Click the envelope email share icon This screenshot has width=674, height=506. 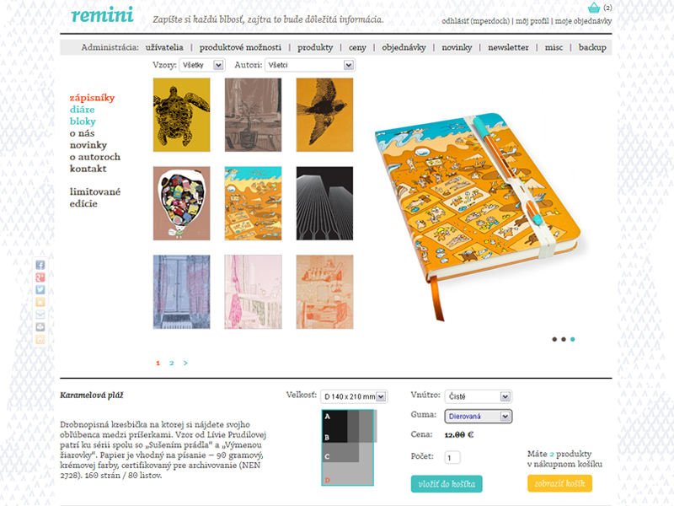point(40,315)
